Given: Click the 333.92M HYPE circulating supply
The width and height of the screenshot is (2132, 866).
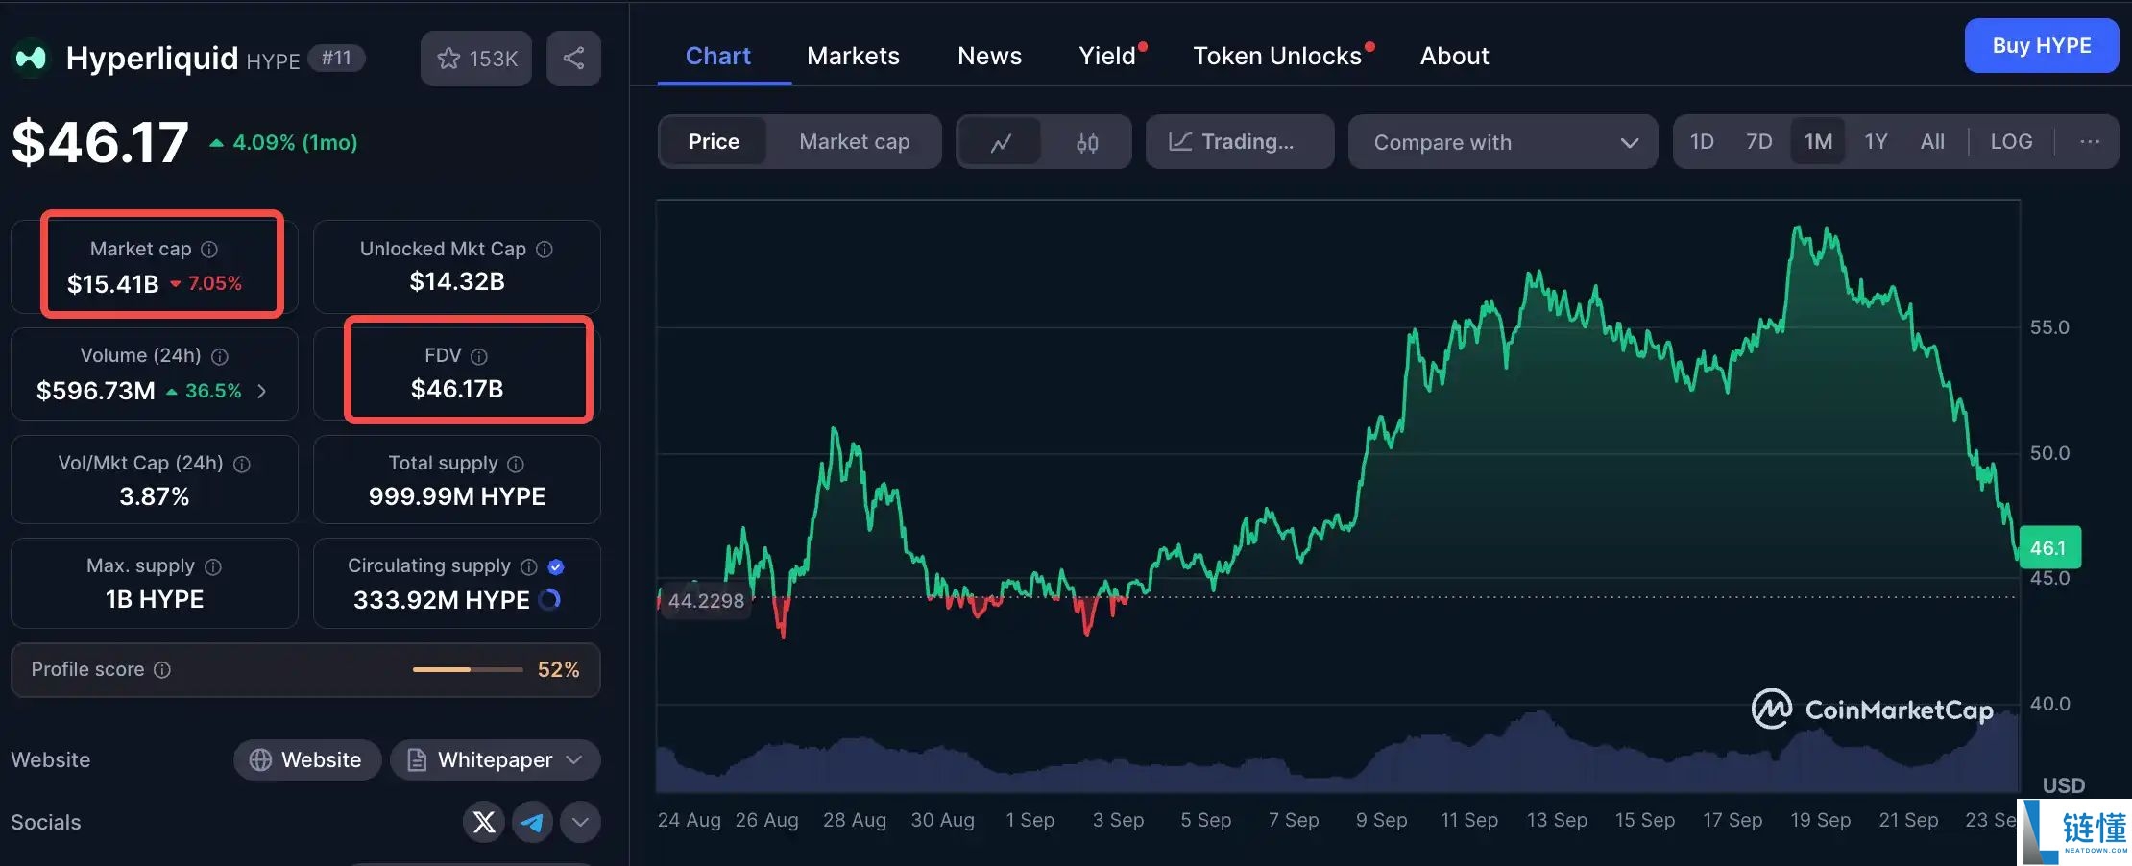Looking at the screenshot, I should coord(441,601).
